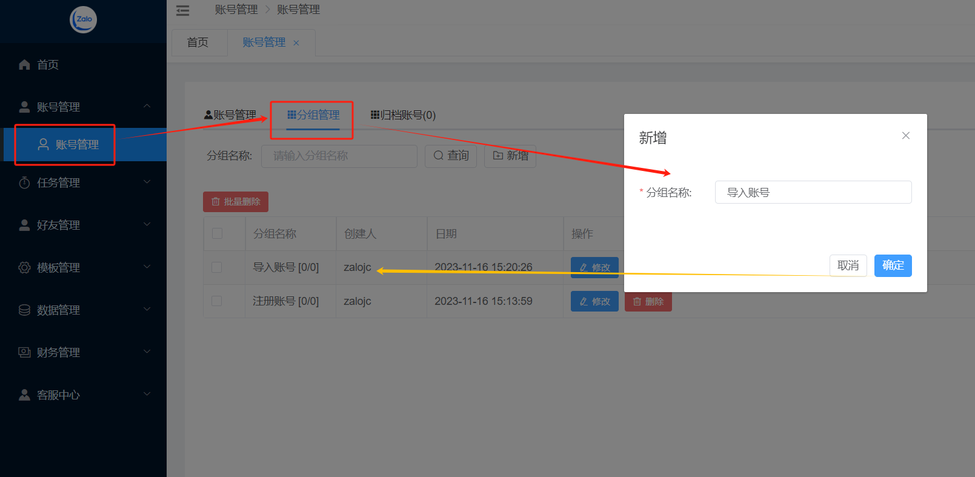Click the stopwatch icon for 任务管理

[24, 182]
